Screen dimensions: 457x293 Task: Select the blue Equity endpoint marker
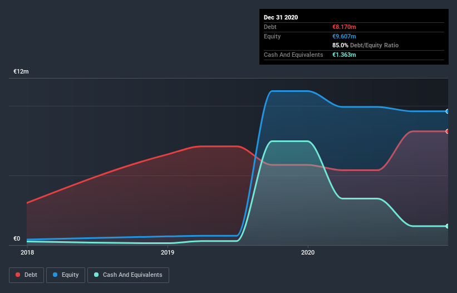[448, 111]
